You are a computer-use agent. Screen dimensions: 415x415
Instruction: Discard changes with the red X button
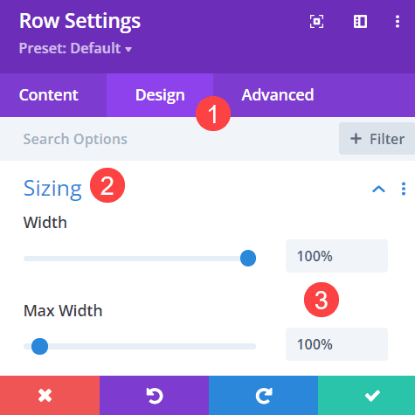50,396
